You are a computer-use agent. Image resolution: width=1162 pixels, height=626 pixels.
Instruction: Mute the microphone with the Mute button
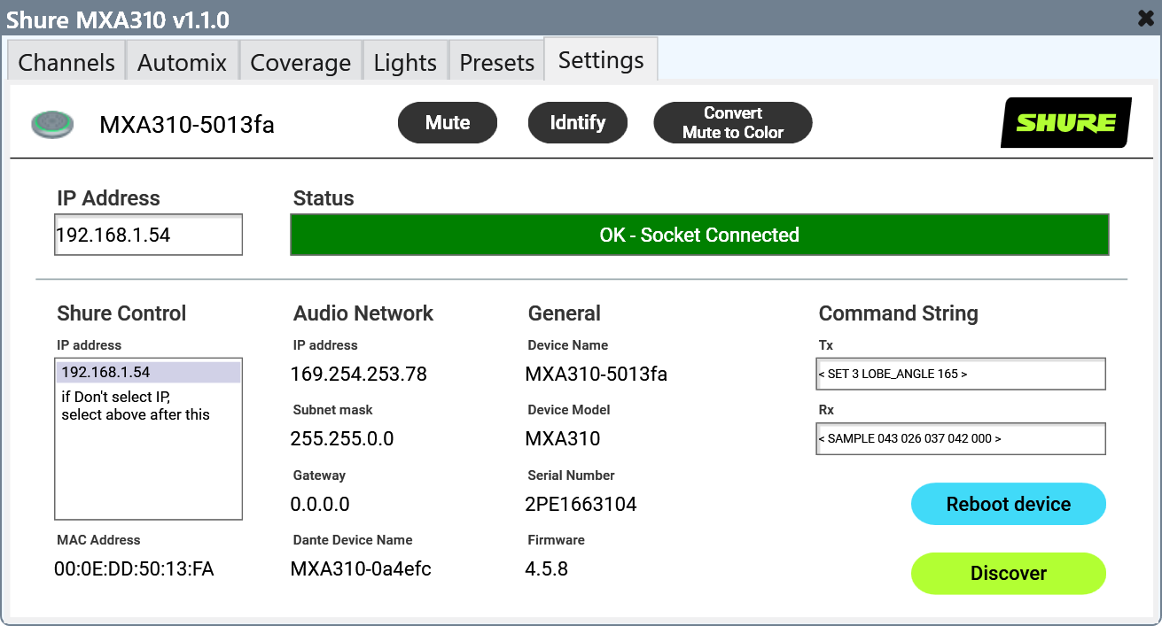point(448,122)
